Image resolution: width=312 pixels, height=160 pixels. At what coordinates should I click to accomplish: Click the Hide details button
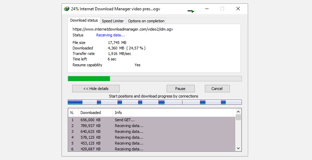point(96,89)
